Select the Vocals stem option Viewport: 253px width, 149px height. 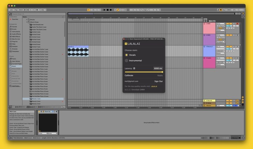126,55
